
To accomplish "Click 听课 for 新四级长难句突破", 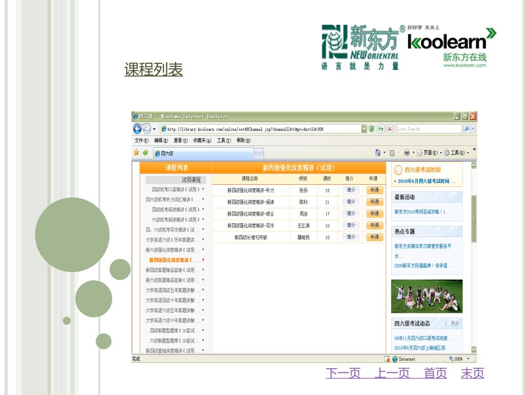I will [374, 237].
